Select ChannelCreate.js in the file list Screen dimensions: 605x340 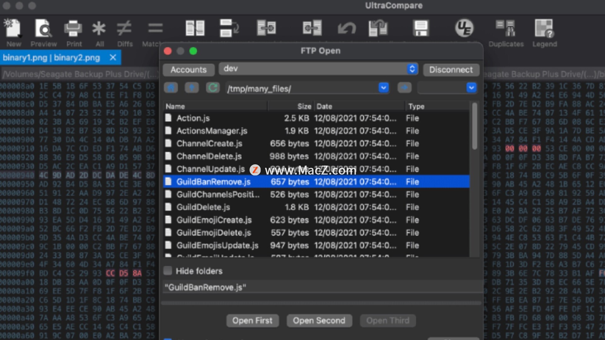pos(316,144)
